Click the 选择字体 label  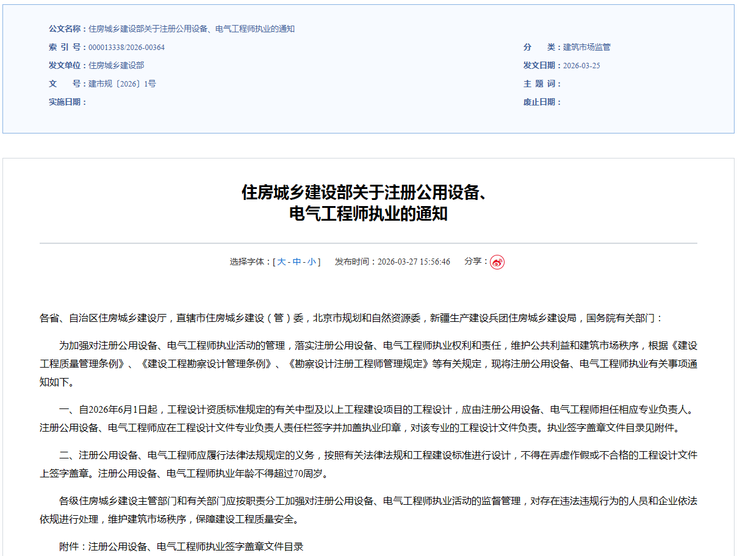point(250,262)
